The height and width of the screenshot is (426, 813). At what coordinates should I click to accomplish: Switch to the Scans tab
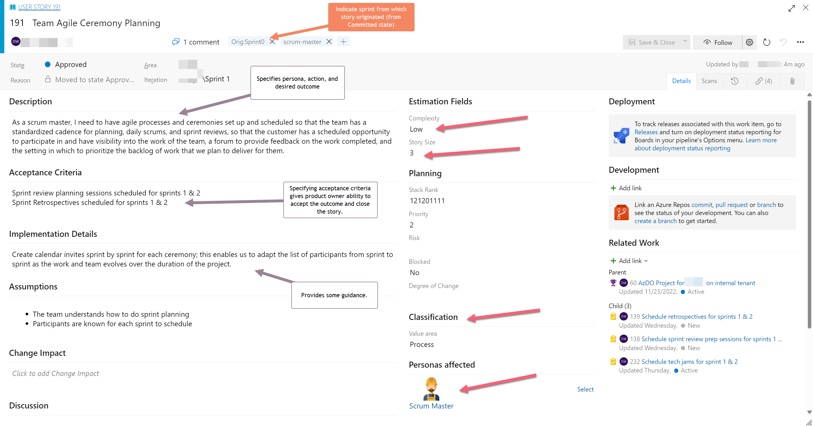(x=709, y=81)
